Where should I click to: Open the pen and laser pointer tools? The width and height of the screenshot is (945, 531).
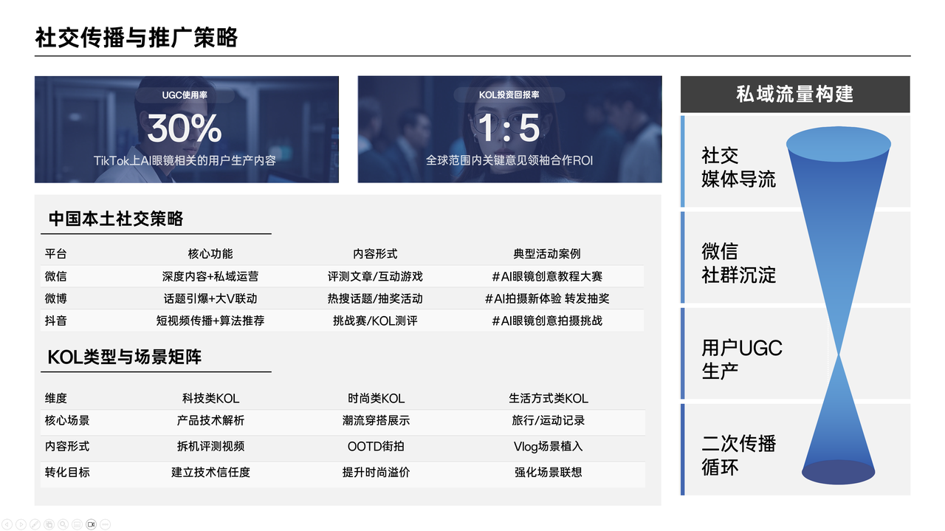[35, 524]
